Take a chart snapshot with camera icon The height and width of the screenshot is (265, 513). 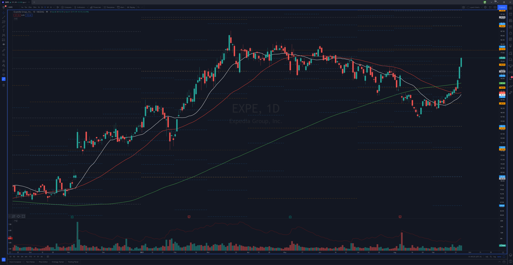click(x=495, y=7)
